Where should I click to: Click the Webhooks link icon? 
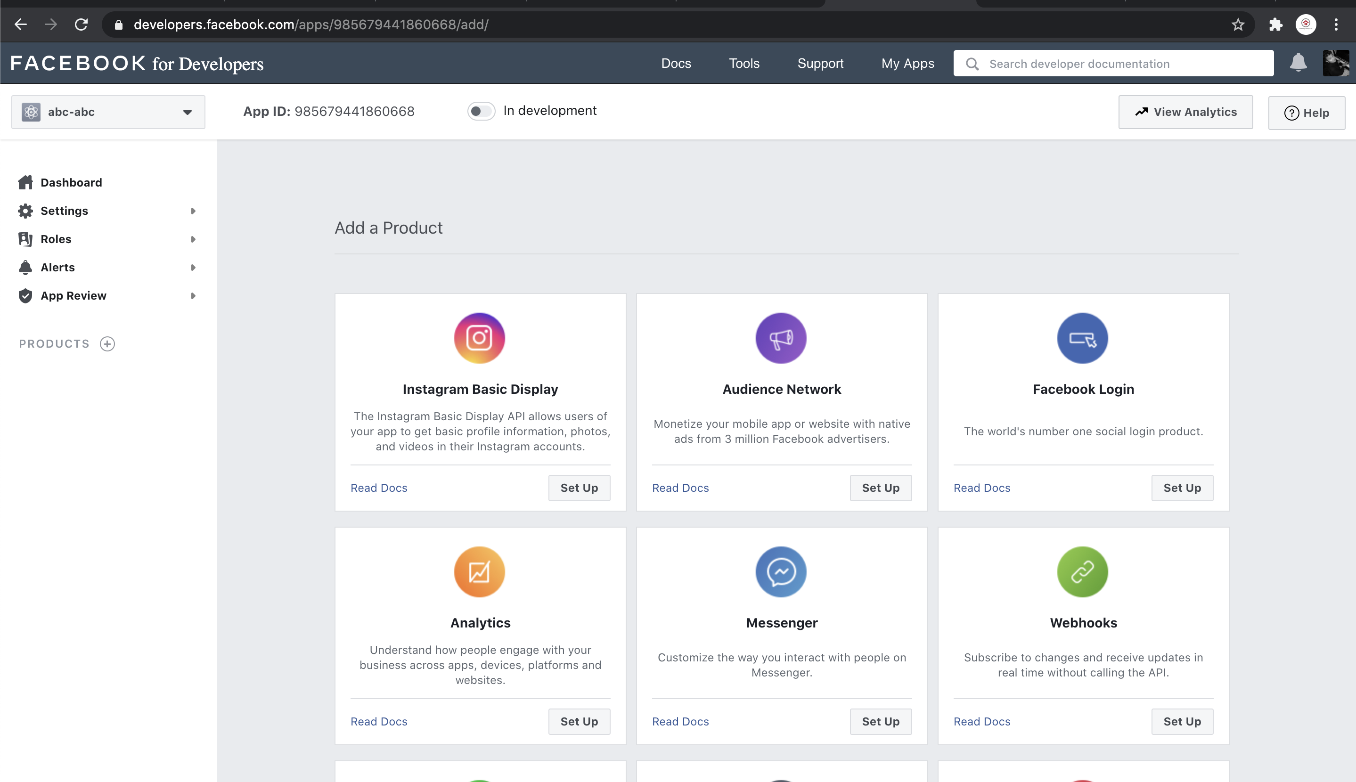1083,572
